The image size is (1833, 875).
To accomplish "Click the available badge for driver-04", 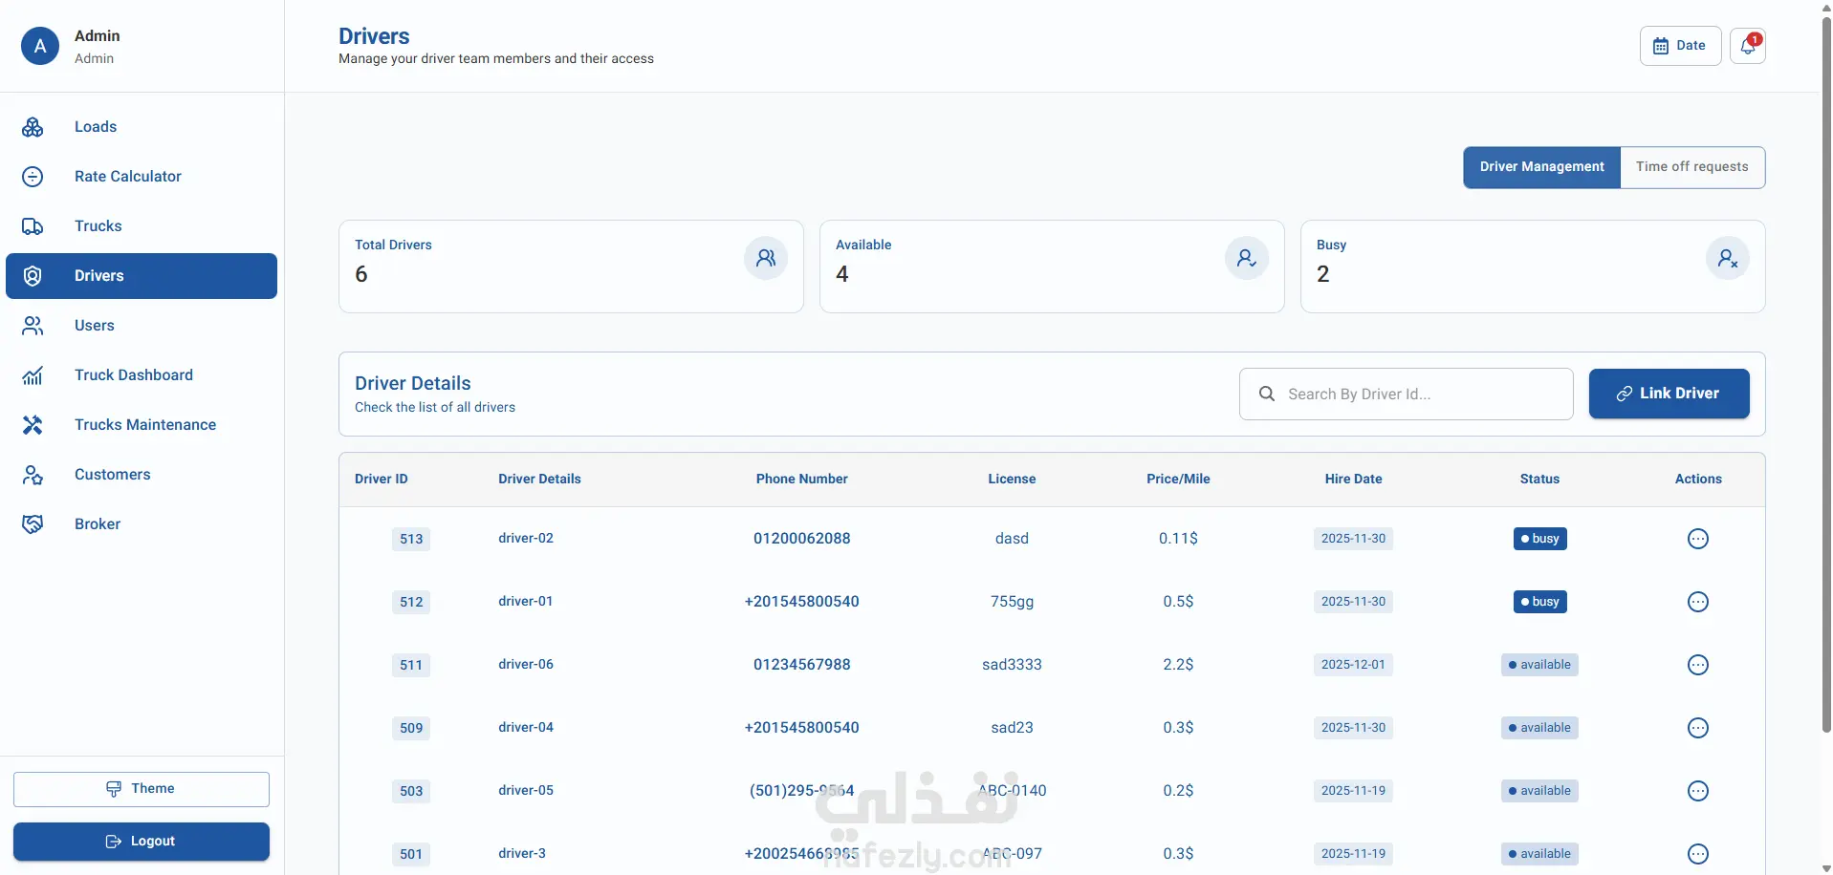I will [1539, 728].
